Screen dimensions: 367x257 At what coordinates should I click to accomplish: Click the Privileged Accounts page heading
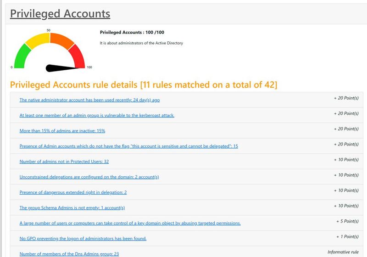[60, 13]
